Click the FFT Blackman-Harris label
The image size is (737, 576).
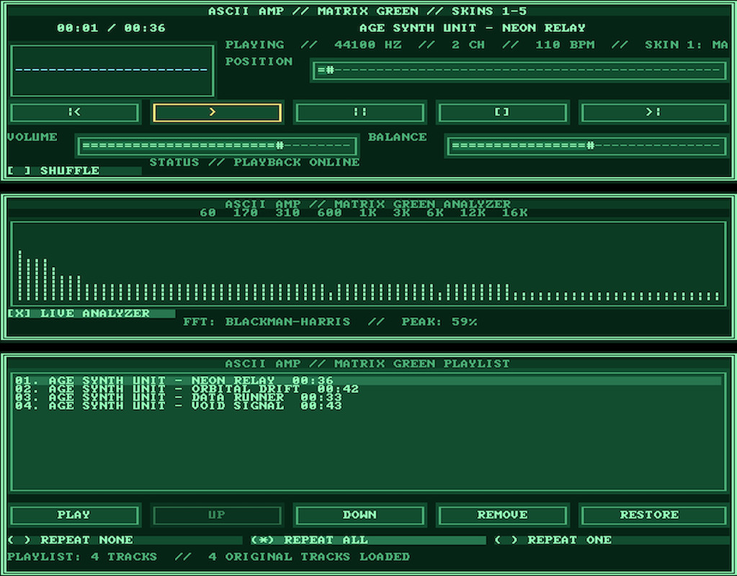[x=267, y=322]
